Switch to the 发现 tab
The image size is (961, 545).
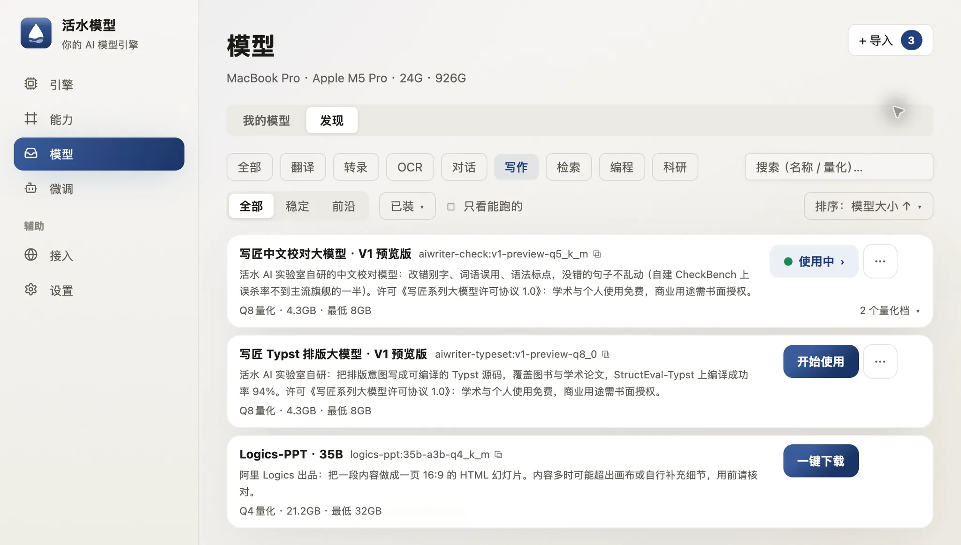(332, 120)
